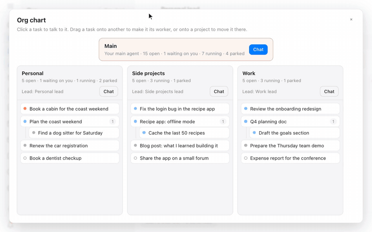Click the 'Draft the goals section' subtask
Image resolution: width=372 pixels, height=232 pixels.
pos(294,133)
